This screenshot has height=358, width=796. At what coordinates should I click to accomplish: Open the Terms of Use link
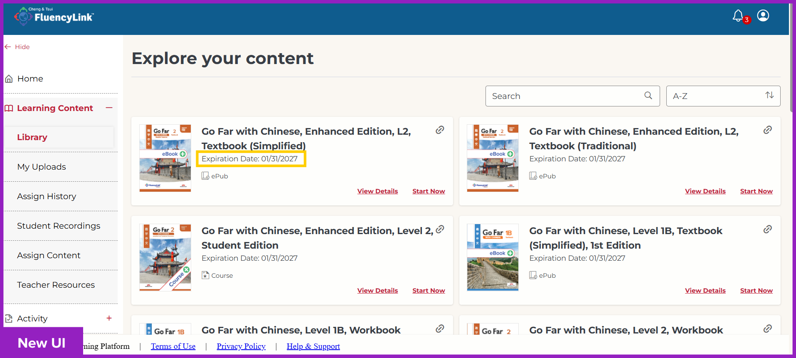173,346
